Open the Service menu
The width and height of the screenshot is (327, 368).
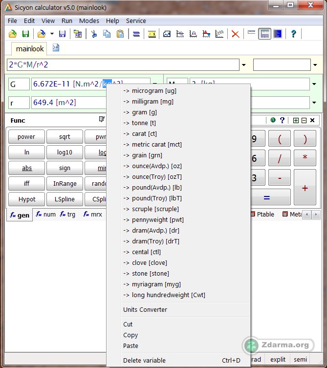(136, 21)
